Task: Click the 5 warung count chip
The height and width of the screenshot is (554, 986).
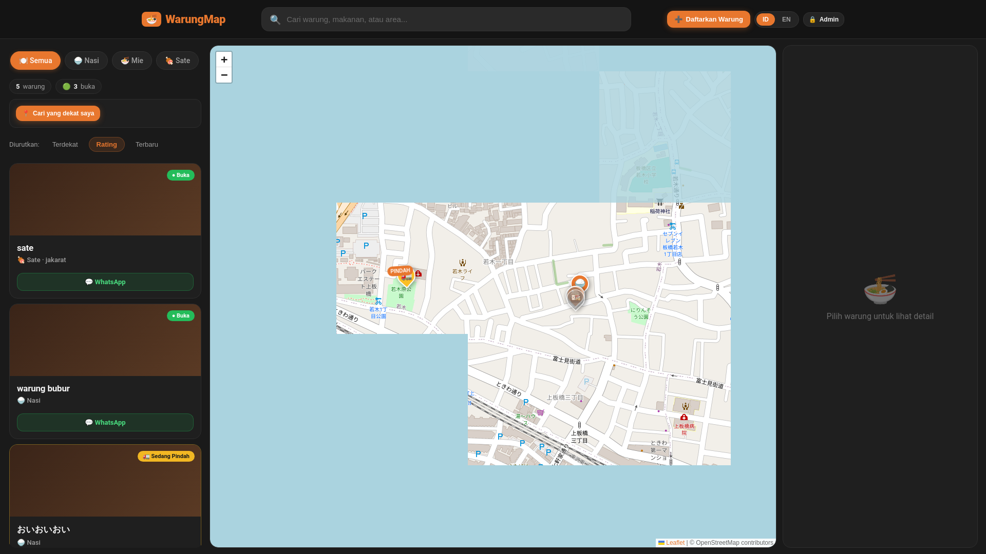Action: pyautogui.click(x=30, y=87)
